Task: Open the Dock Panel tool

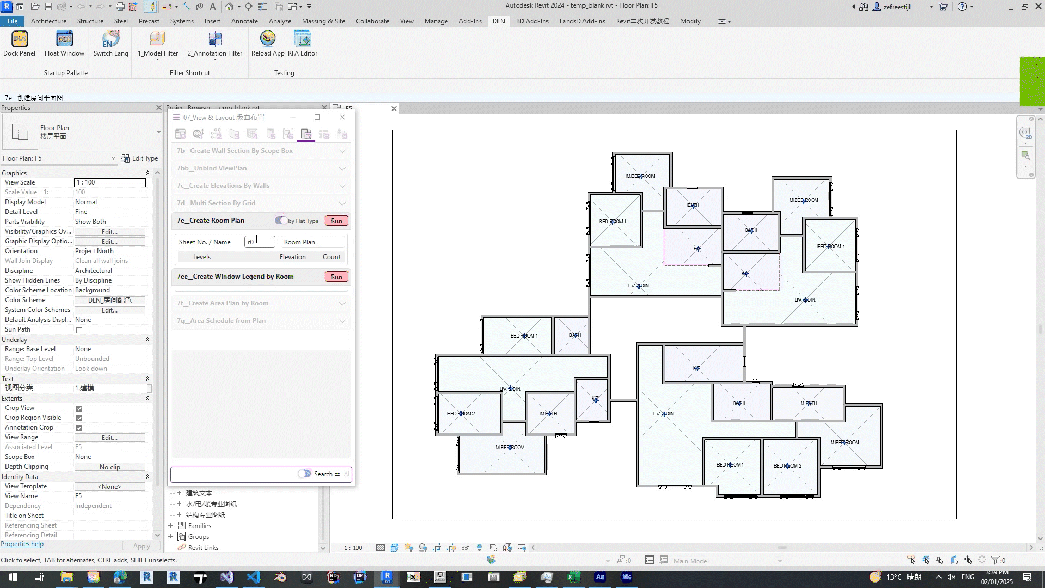Action: [x=20, y=44]
